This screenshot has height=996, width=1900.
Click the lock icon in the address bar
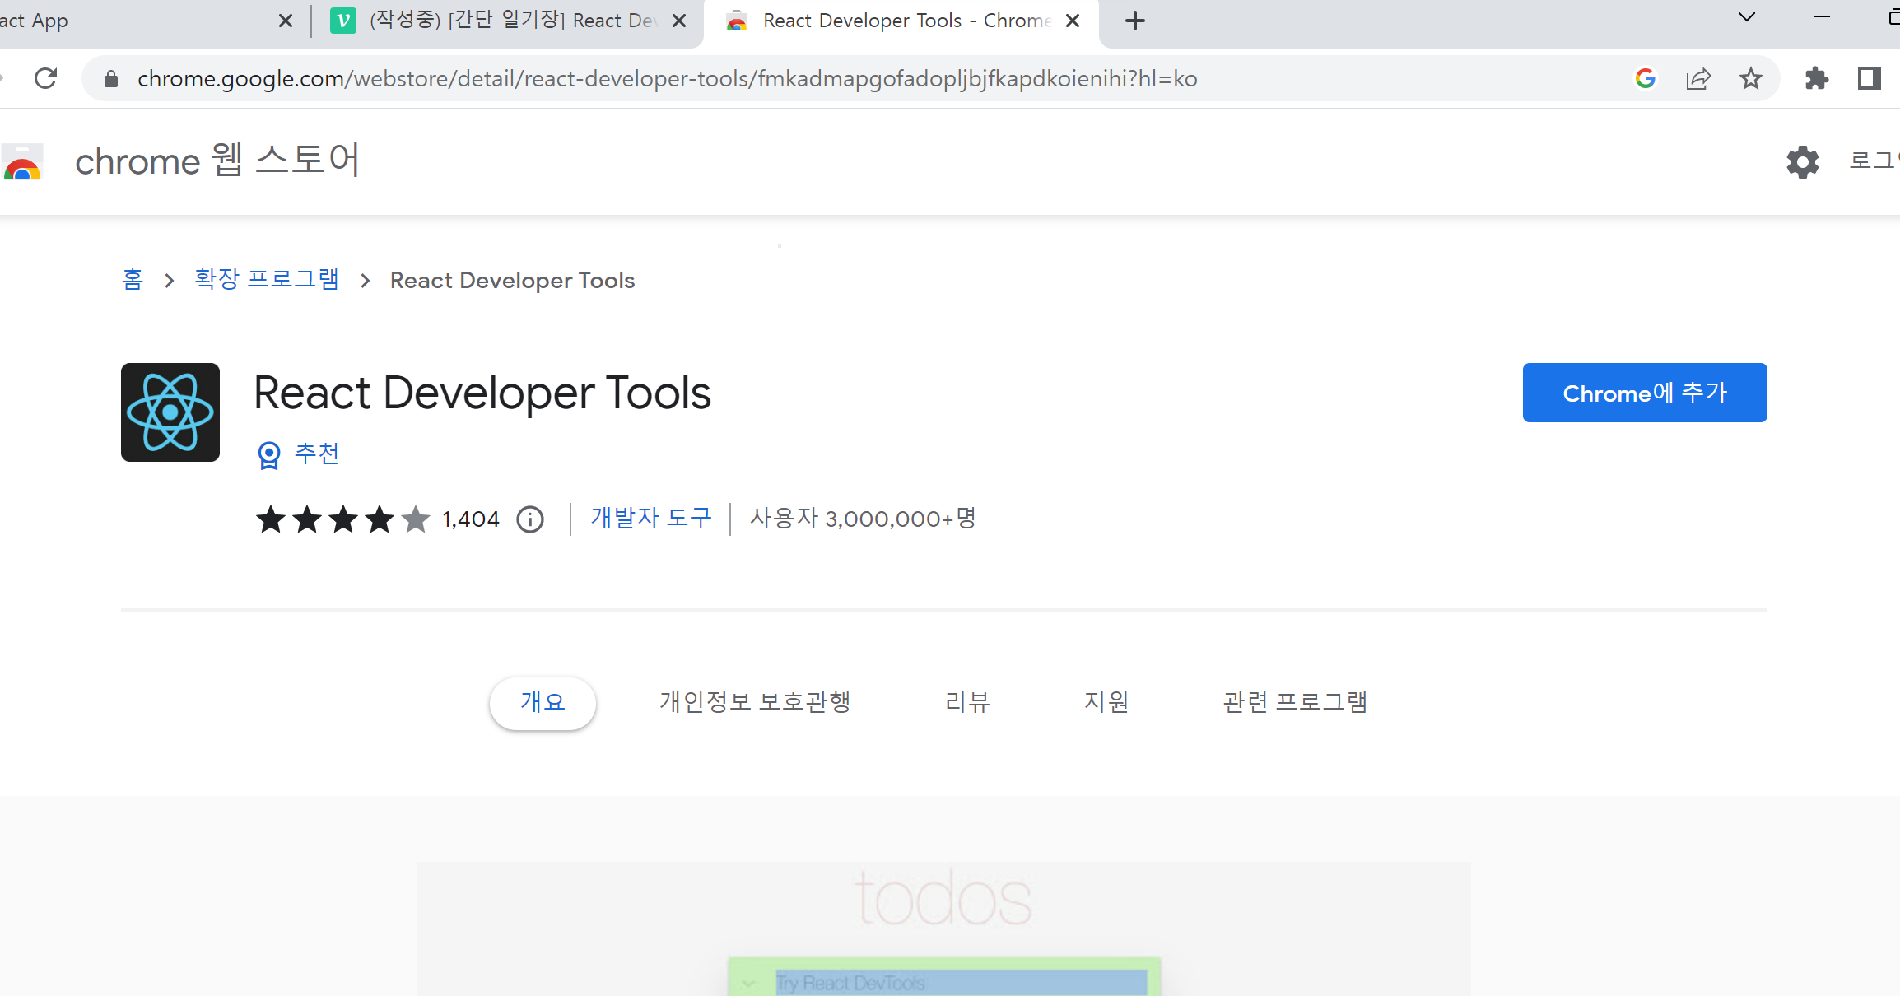pos(111,78)
